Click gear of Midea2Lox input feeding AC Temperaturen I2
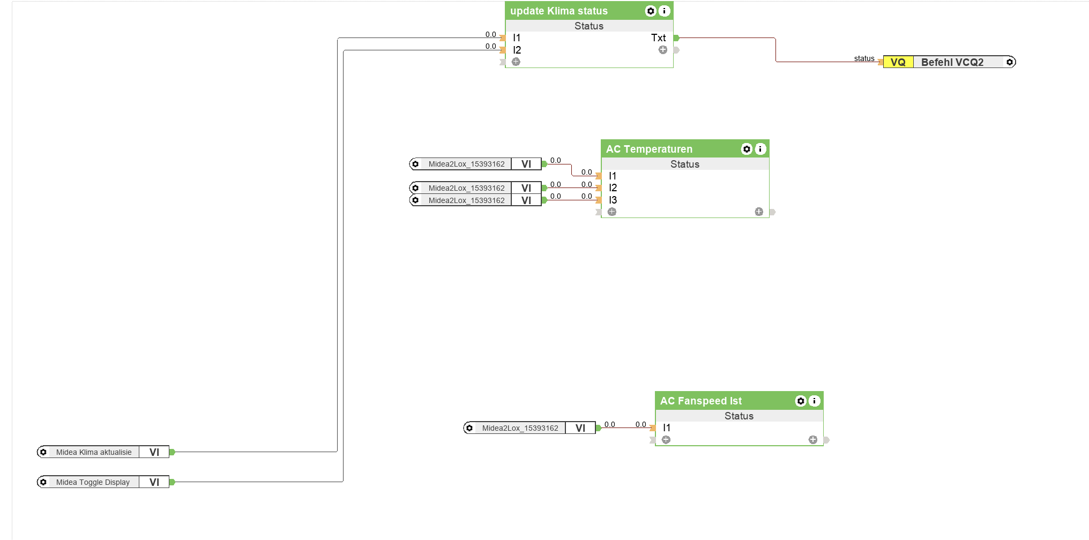 (415, 188)
